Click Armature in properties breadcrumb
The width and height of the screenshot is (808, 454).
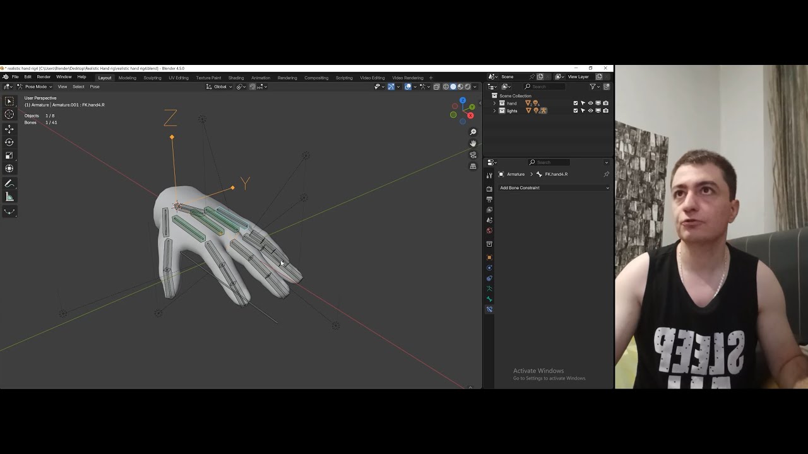coord(516,174)
